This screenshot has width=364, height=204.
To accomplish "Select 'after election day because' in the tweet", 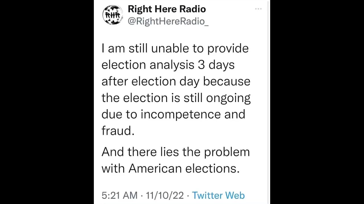I will pos(176,82).
